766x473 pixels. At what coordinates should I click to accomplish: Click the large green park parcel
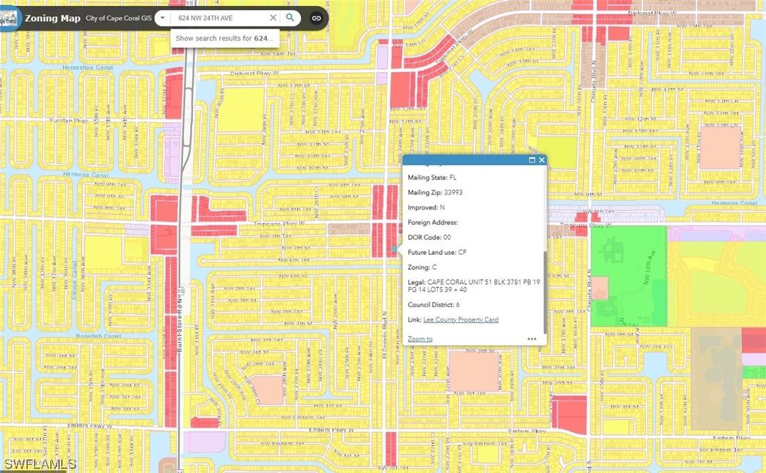(629, 276)
